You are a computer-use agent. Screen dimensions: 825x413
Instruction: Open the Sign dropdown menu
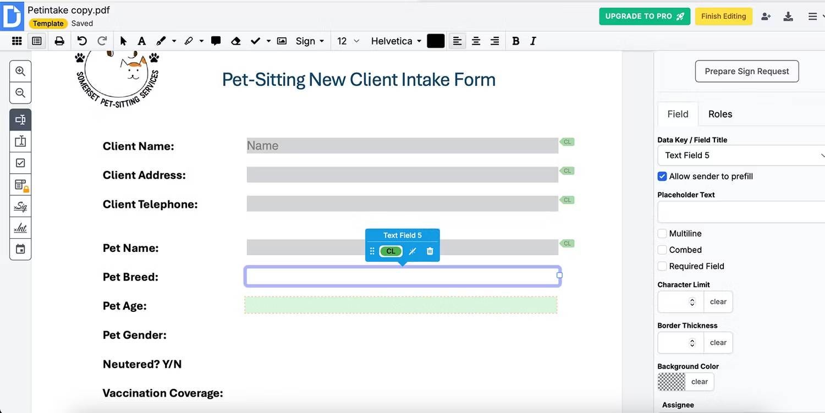tap(310, 41)
